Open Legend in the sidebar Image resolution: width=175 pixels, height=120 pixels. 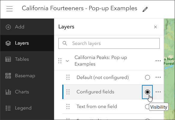(x=27, y=108)
